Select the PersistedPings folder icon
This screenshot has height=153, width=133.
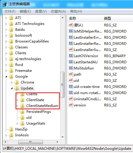click(23, 112)
